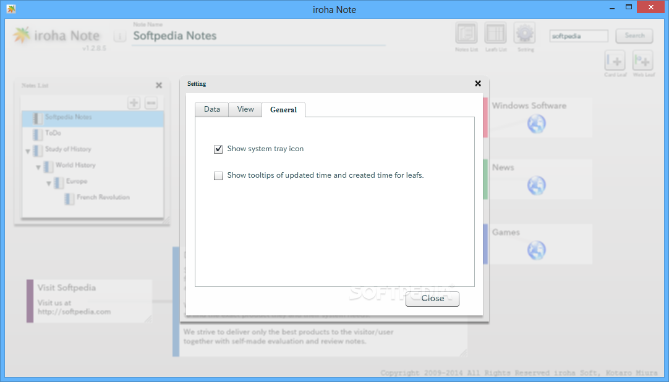Click the iroha Note leaf logo
Image resolution: width=669 pixels, height=382 pixels.
pos(22,35)
